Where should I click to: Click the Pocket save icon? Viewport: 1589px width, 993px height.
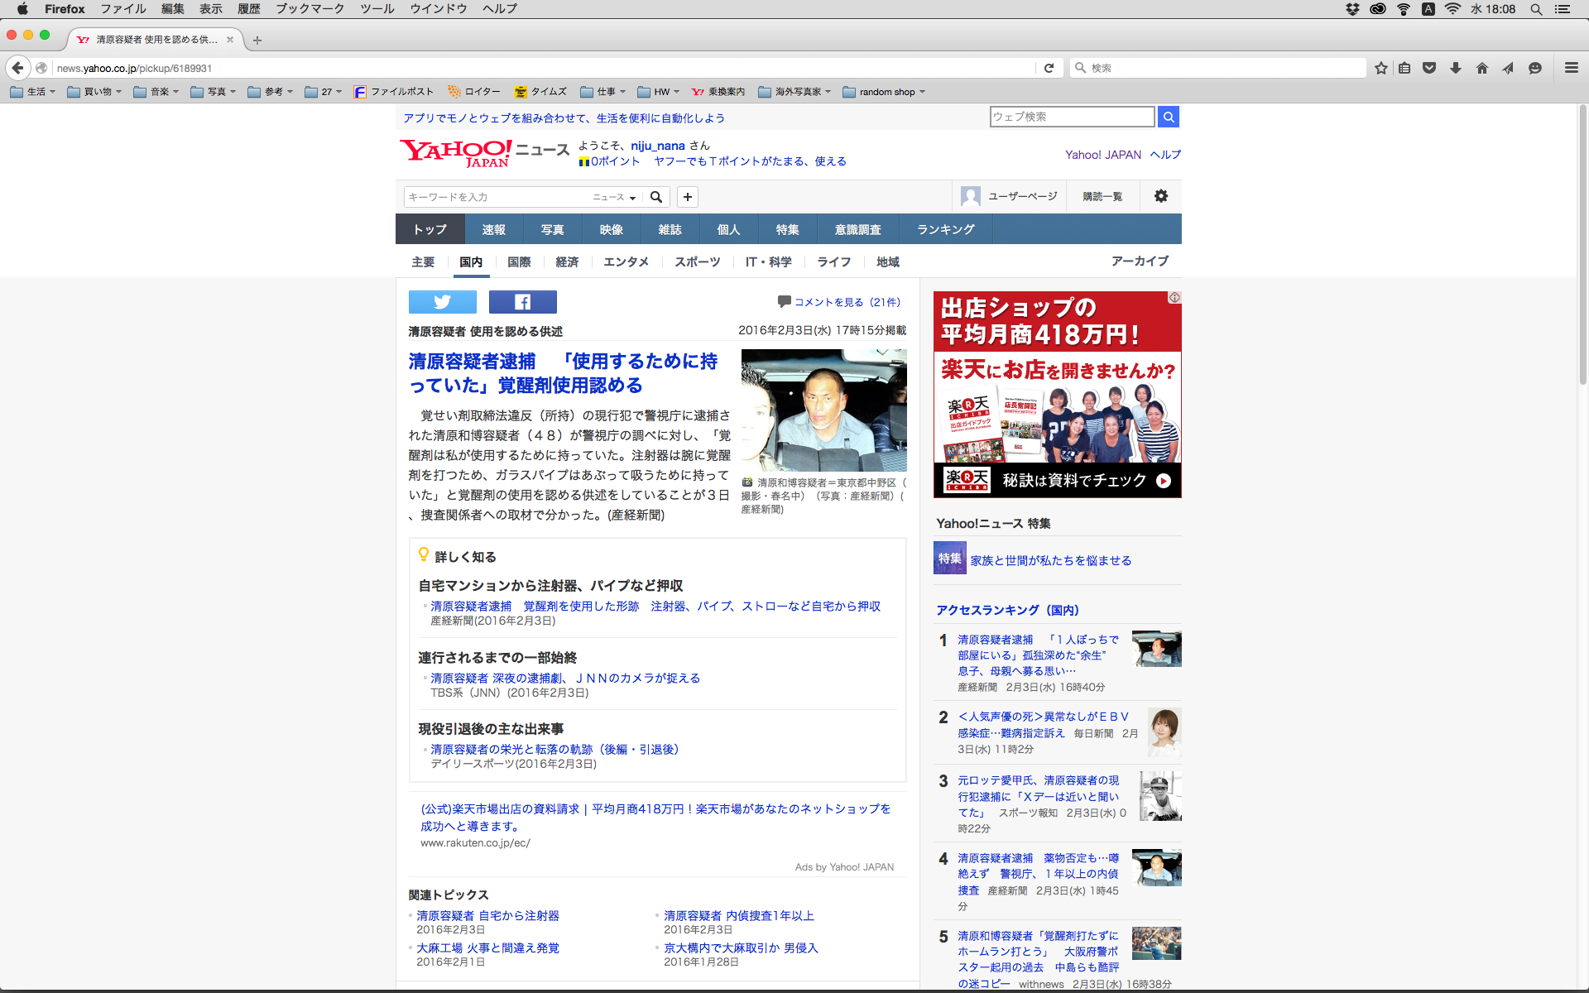pos(1429,68)
